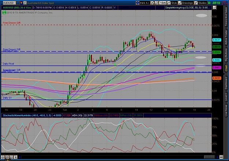
Task: Click the chart crosshair icon beside think A.I.
Action: pyautogui.click(x=152, y=3)
